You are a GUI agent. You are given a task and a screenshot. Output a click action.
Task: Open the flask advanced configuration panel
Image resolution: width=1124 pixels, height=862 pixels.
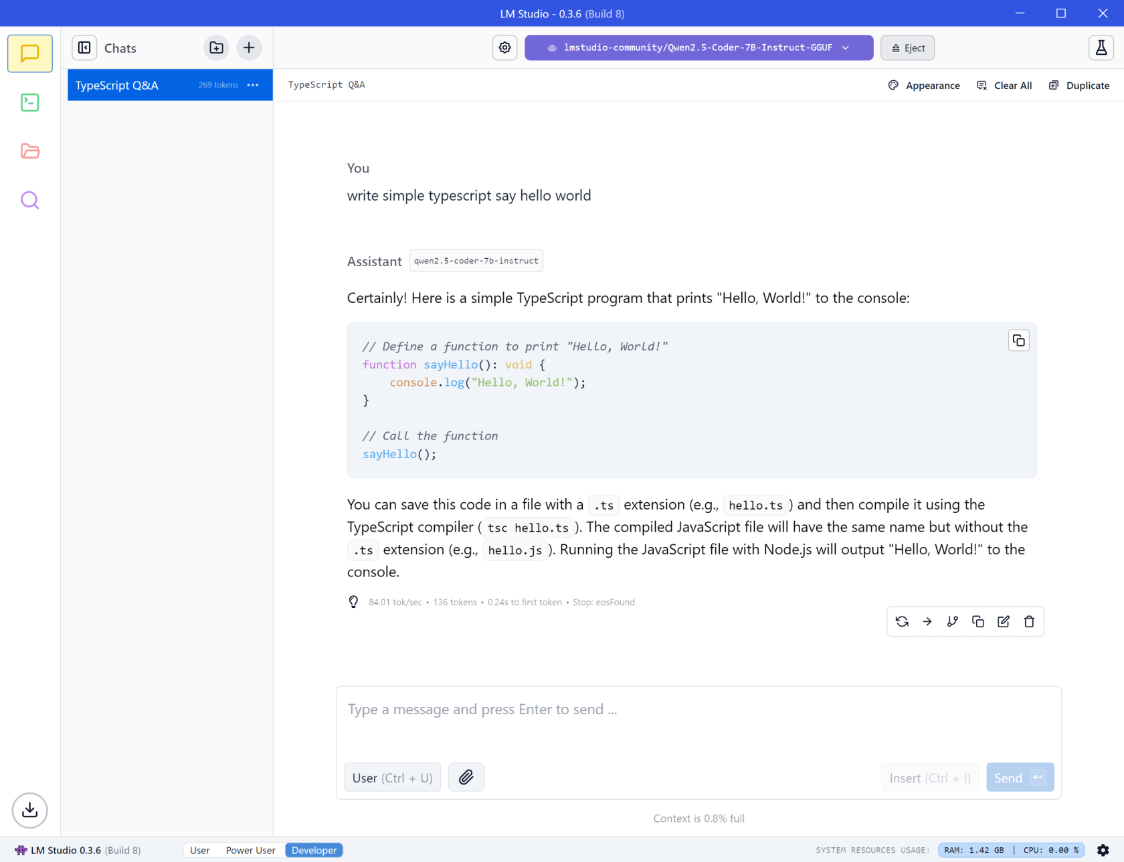pos(1101,47)
